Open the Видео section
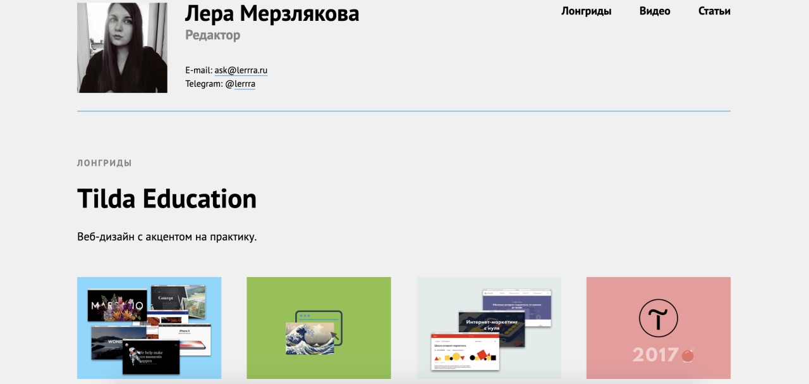 pos(655,11)
